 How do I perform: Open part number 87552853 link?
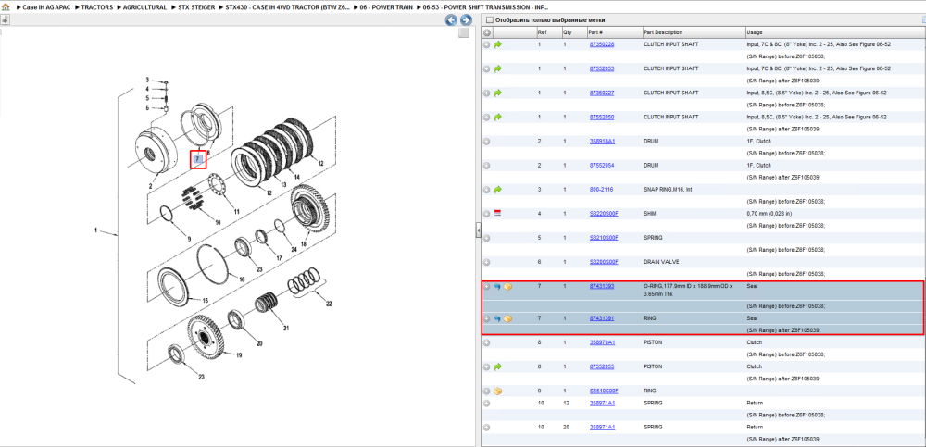pyautogui.click(x=602, y=69)
